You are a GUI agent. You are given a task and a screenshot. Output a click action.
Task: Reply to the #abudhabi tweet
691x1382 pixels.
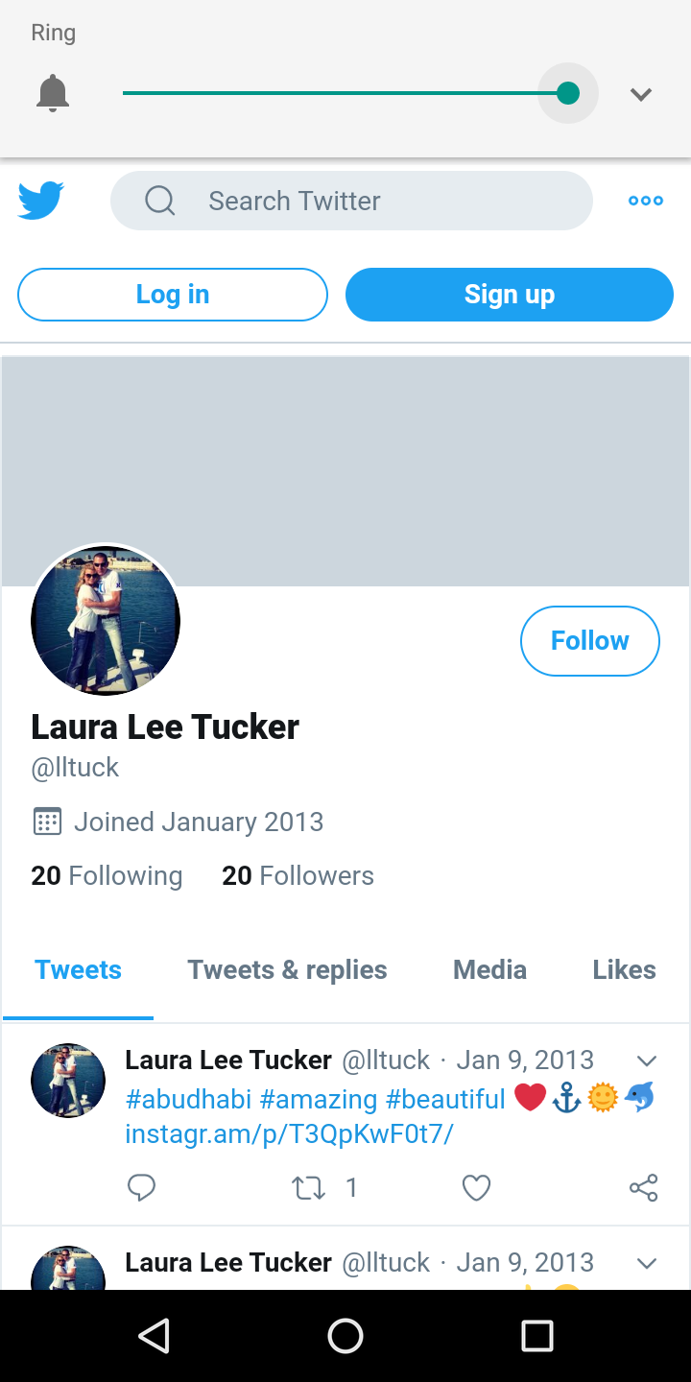pos(141,1188)
